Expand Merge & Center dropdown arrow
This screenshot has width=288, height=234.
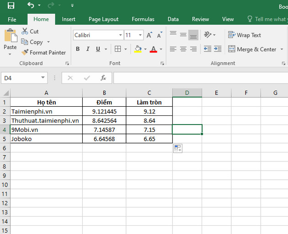click(x=282, y=49)
